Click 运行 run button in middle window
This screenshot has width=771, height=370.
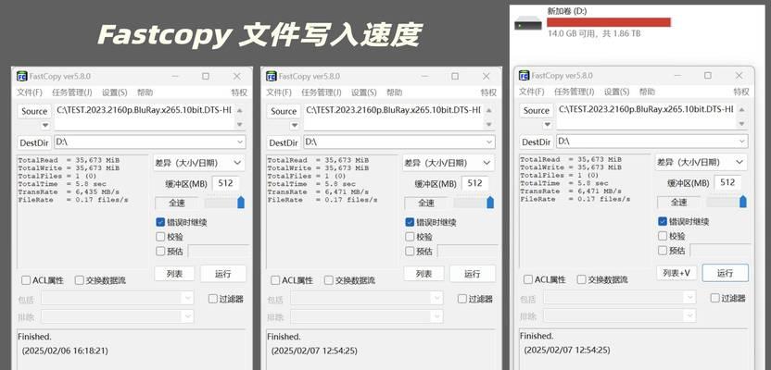[x=473, y=274]
